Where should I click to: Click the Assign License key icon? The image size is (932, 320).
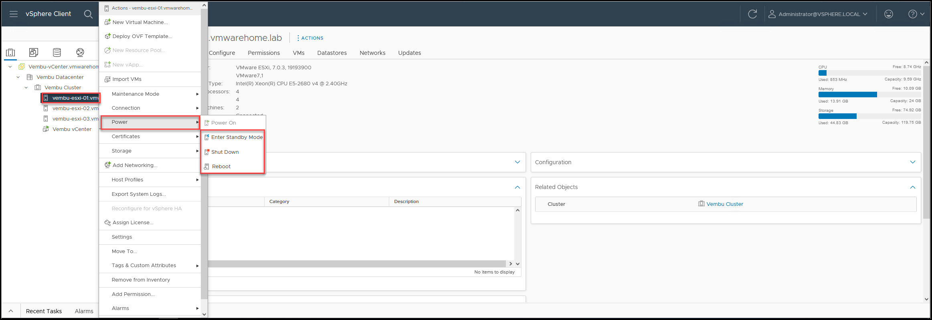click(107, 222)
